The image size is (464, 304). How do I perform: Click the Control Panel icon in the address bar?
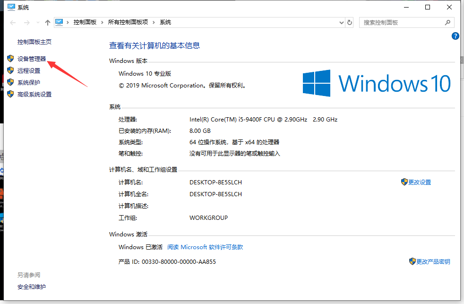[x=59, y=22]
